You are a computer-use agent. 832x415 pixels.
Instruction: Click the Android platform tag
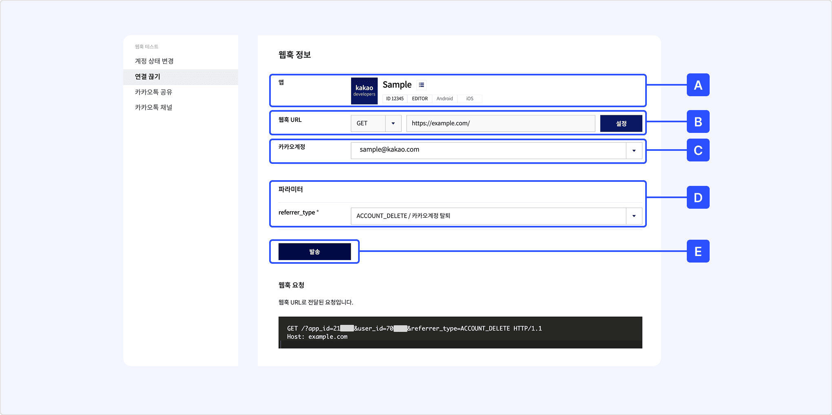[445, 99]
